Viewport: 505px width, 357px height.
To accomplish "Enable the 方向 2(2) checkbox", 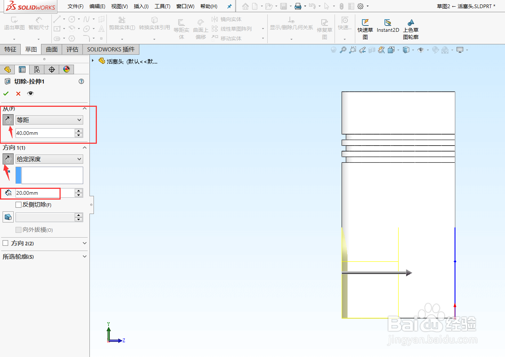I will pyautogui.click(x=6, y=243).
